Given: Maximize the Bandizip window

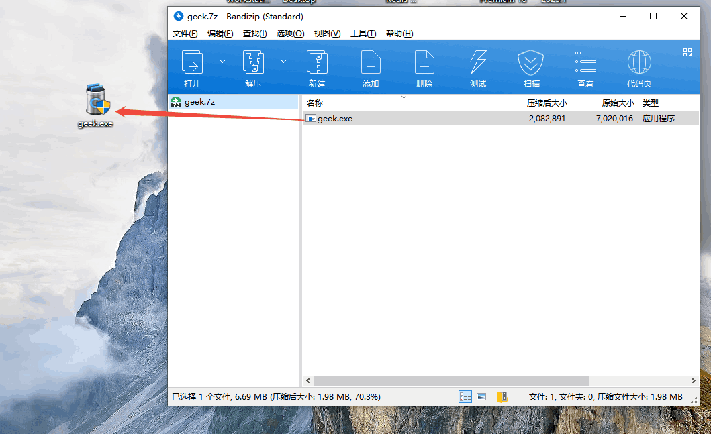Looking at the screenshot, I should 653,16.
